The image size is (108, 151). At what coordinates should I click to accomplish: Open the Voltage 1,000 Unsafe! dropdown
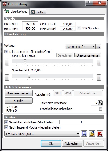[80, 47]
